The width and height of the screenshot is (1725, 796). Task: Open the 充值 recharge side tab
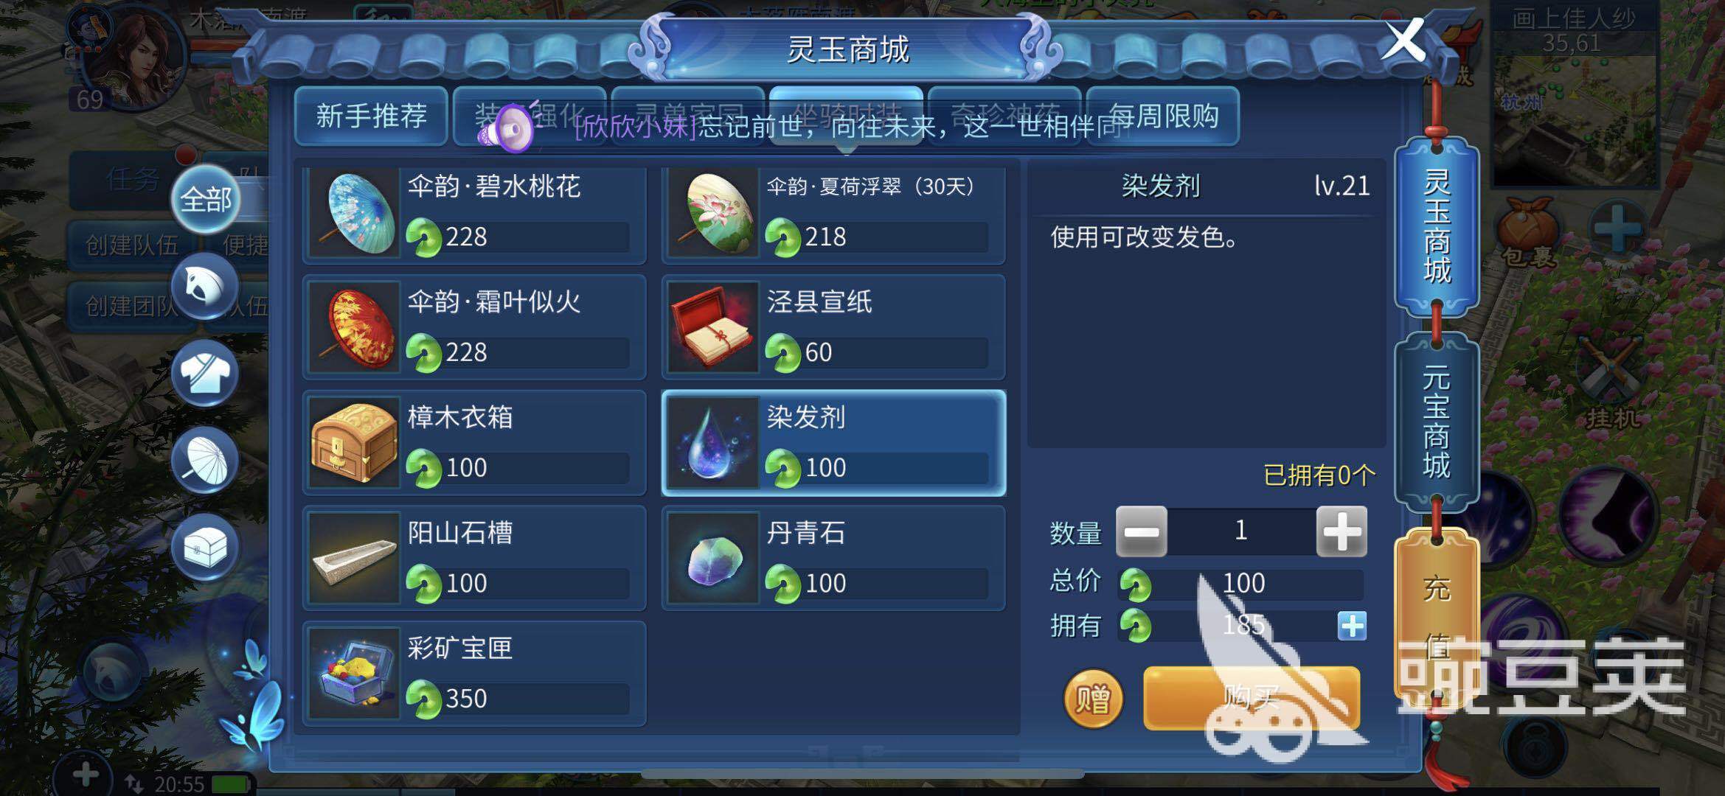click(1437, 615)
